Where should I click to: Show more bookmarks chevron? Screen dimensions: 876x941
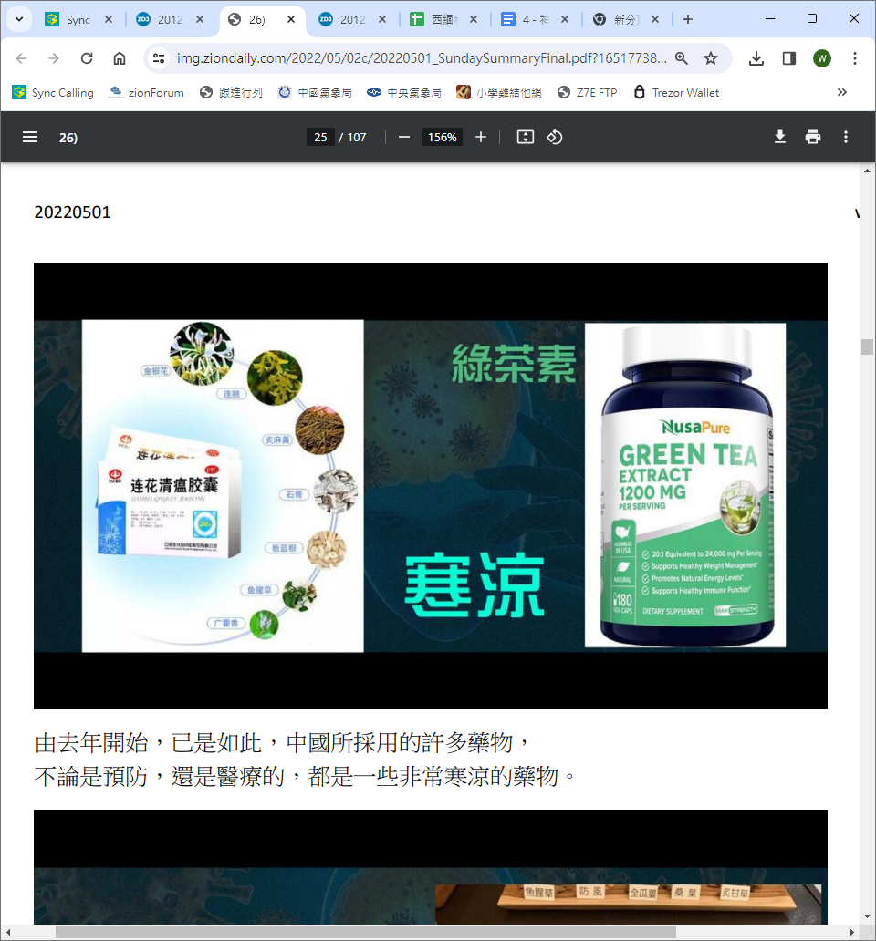(x=841, y=92)
